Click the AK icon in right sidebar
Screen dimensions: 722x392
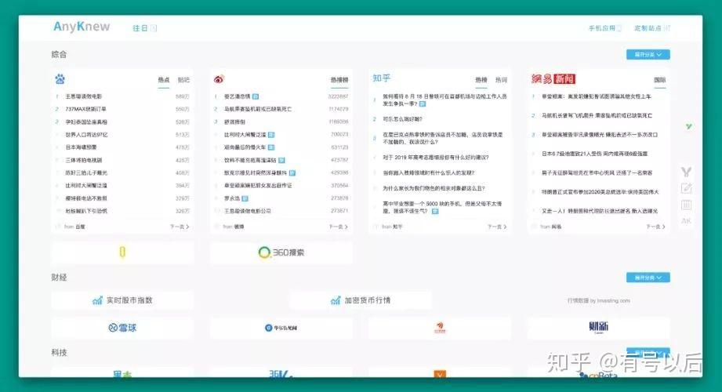tap(687, 221)
